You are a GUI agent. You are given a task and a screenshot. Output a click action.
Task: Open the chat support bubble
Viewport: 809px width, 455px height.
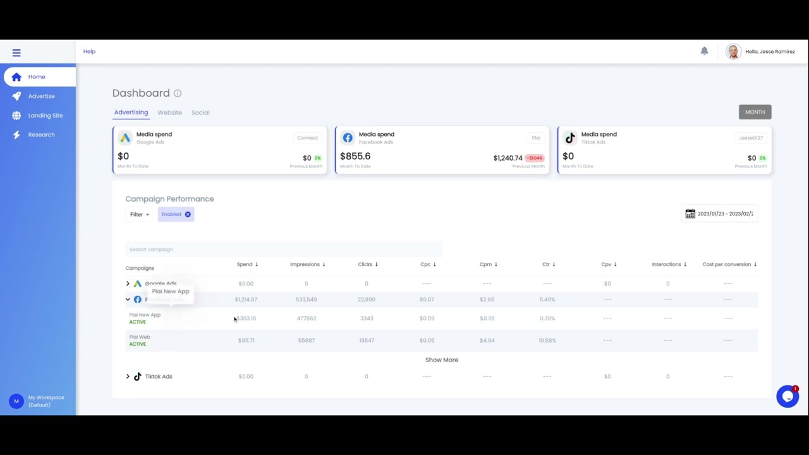point(788,396)
